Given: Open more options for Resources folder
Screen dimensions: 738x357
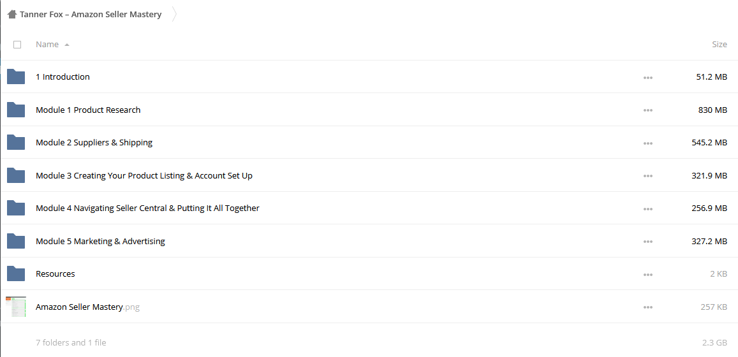Looking at the screenshot, I should (x=647, y=274).
